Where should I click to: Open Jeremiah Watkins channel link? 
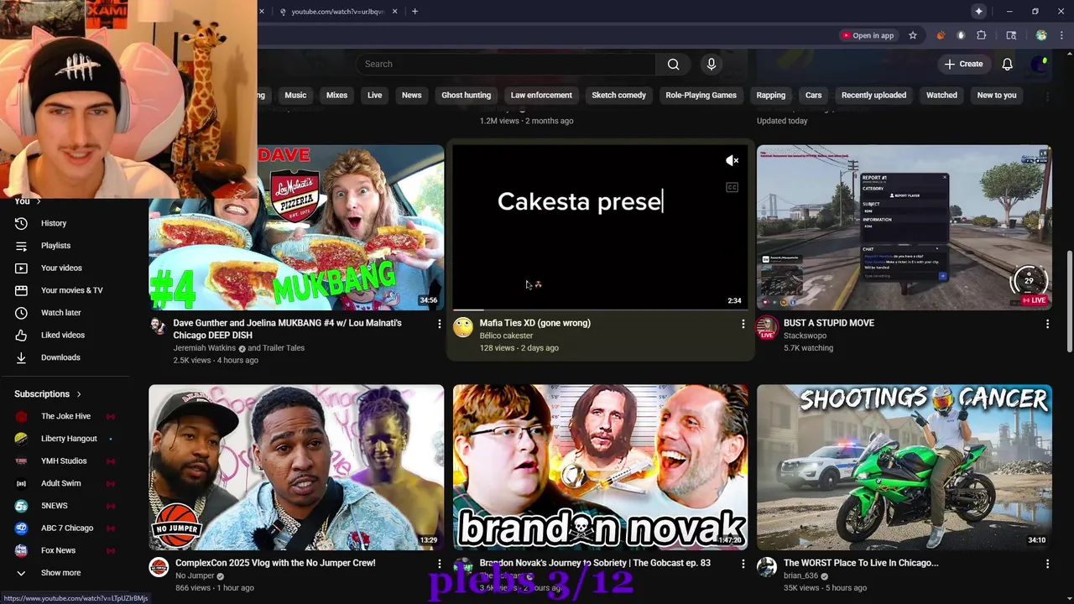point(205,348)
